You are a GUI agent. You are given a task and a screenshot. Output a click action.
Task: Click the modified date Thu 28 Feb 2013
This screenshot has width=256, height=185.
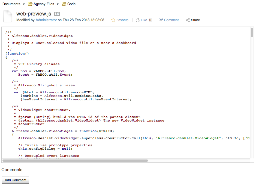pyautogui.click(x=83, y=20)
